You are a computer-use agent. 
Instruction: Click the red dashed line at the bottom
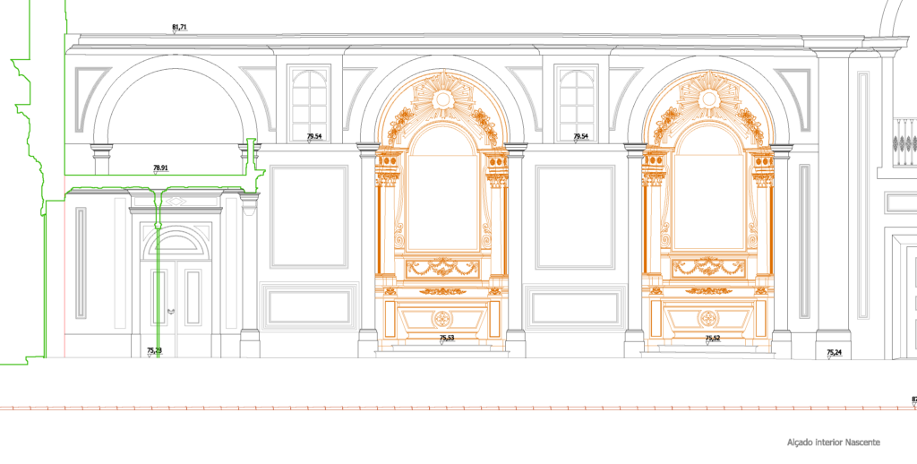pyautogui.click(x=448, y=408)
